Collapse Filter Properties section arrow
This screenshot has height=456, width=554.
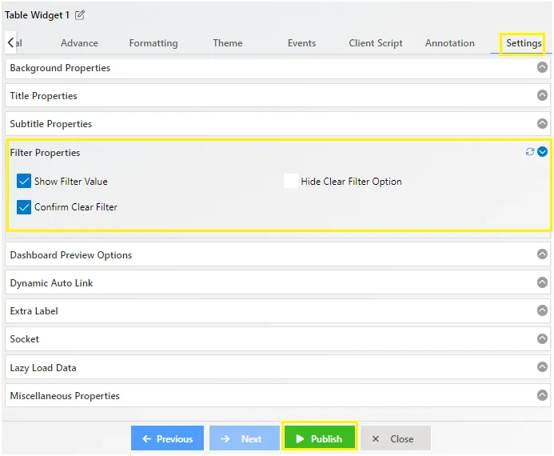[x=542, y=152]
